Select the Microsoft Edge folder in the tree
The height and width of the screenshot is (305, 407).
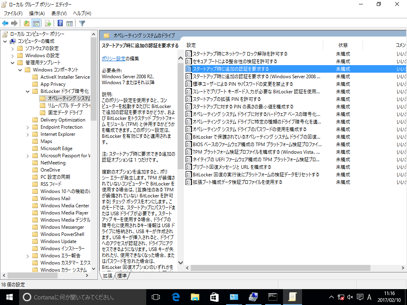pos(56,149)
